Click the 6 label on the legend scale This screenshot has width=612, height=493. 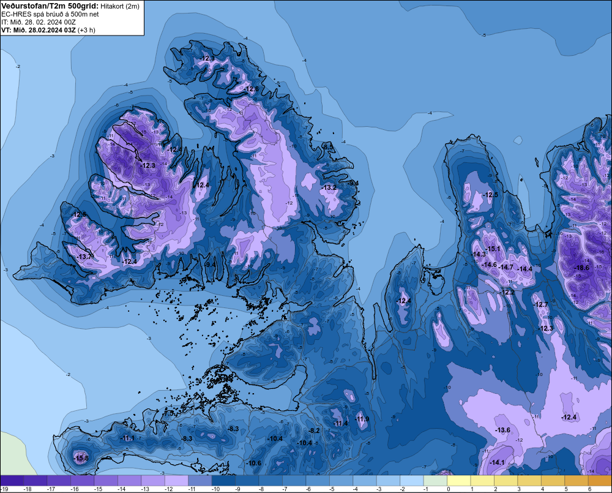(x=590, y=489)
